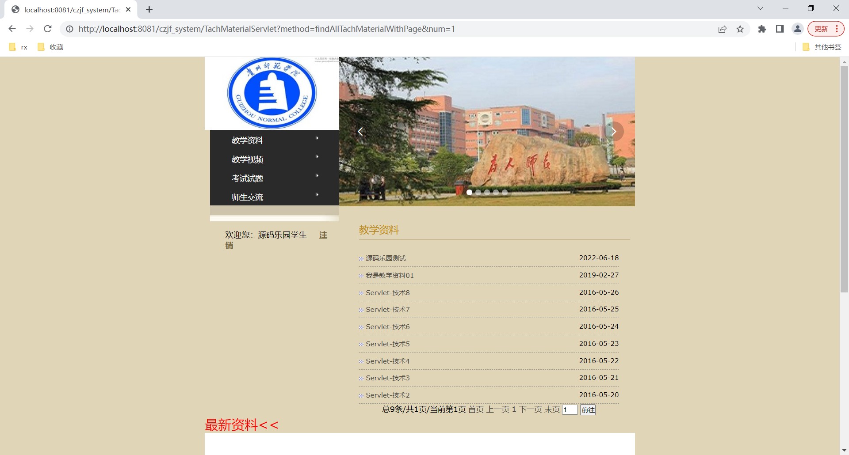This screenshot has height=455, width=849.
Task: Go to 下一页 next page link
Action: (530, 409)
